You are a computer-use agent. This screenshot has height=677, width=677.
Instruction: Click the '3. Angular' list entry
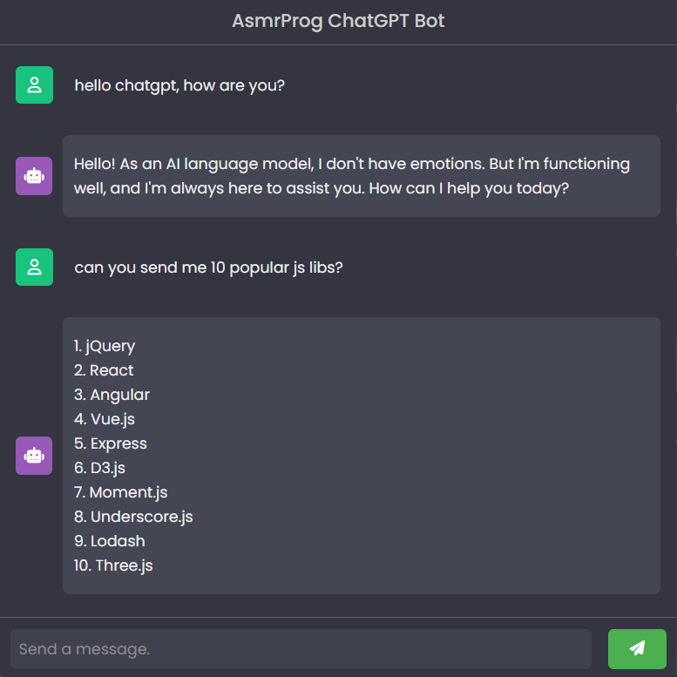point(112,395)
